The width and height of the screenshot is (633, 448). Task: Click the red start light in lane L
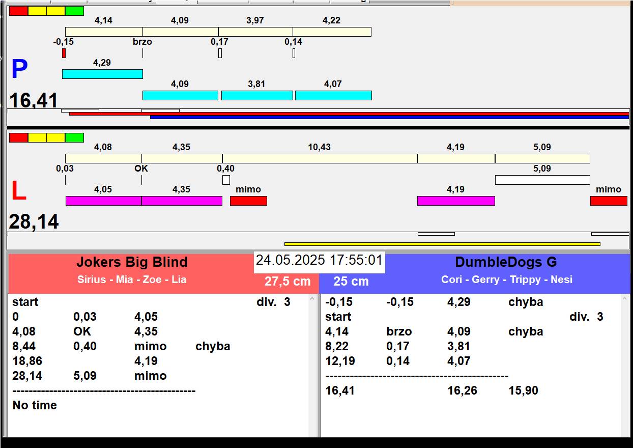pyautogui.click(x=19, y=137)
